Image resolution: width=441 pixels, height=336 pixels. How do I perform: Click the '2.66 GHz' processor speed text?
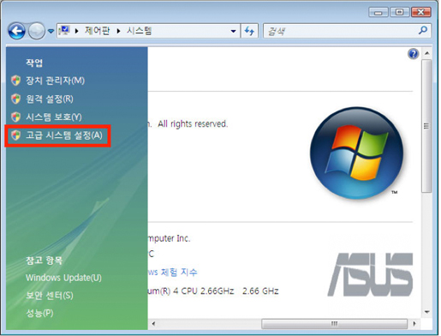click(x=260, y=291)
